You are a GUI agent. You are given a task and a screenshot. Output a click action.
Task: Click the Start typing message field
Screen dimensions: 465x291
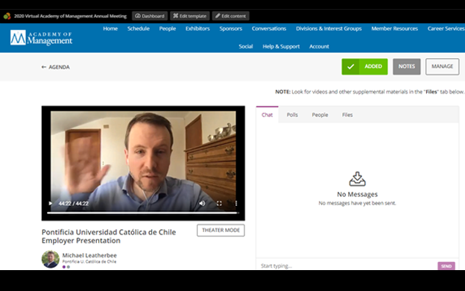coord(347,266)
